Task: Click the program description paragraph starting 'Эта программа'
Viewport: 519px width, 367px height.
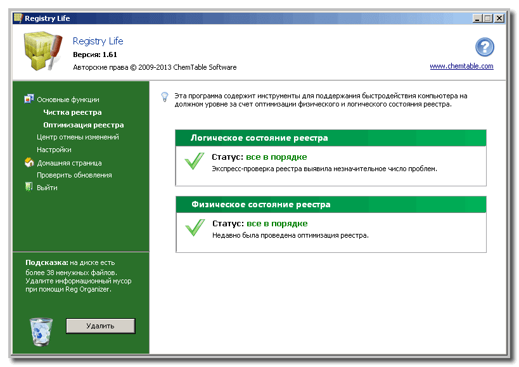Action: [x=321, y=100]
